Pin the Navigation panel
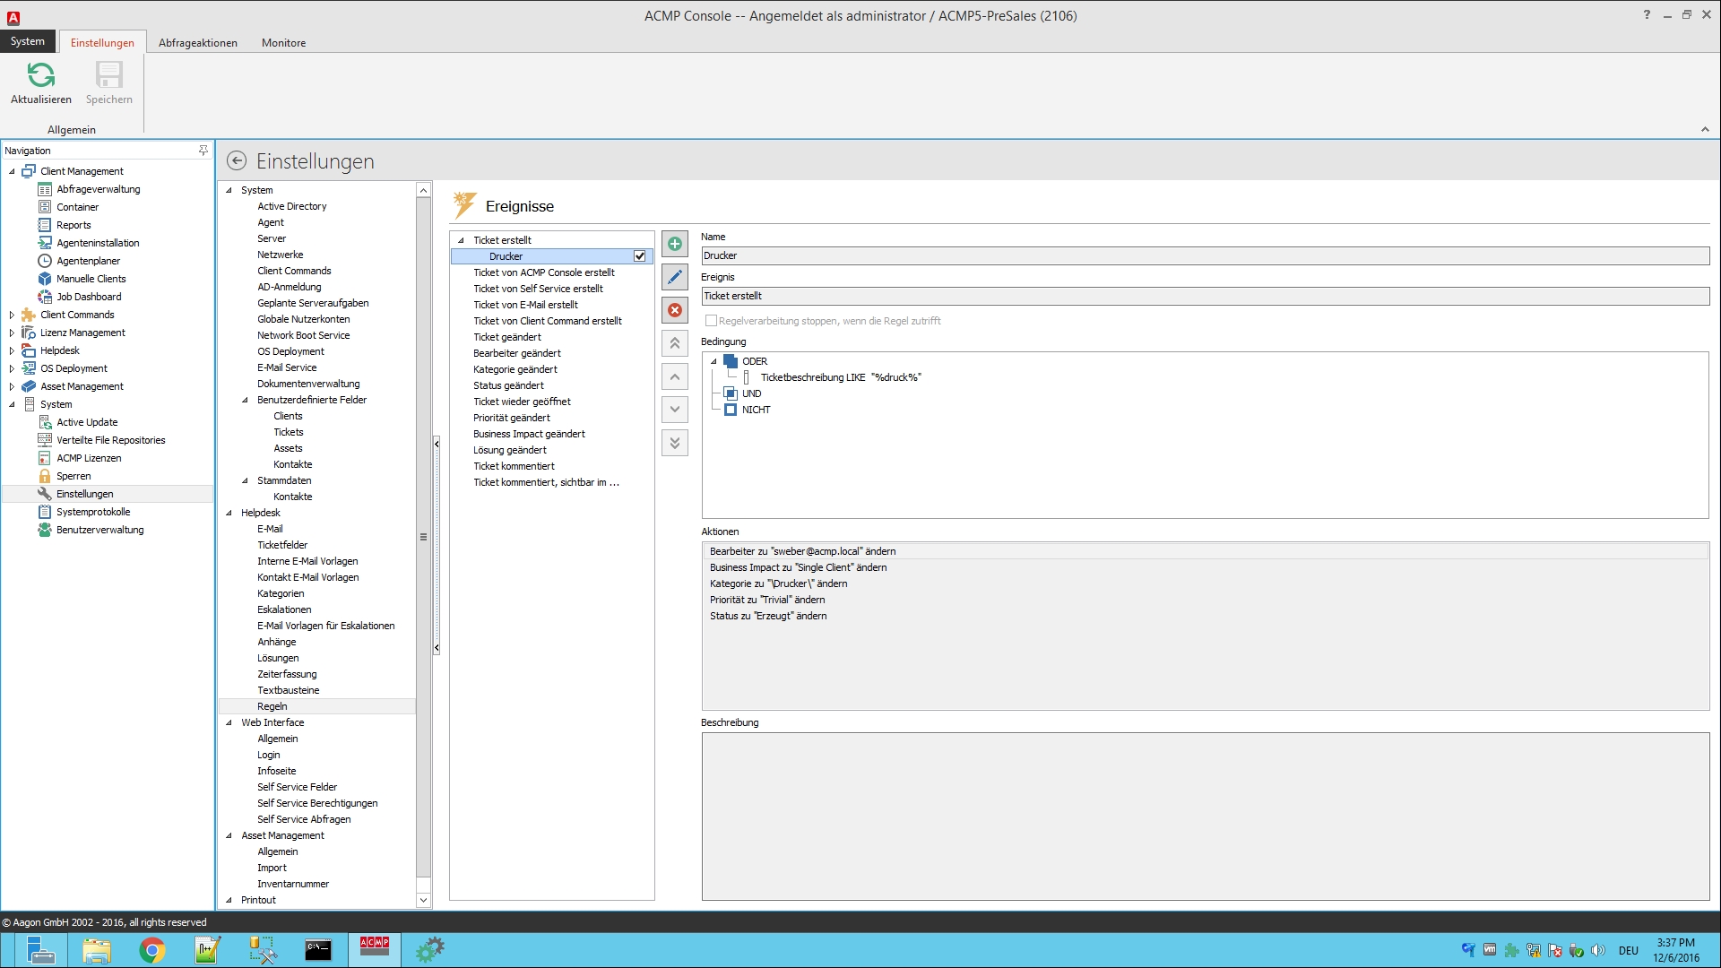 point(203,151)
